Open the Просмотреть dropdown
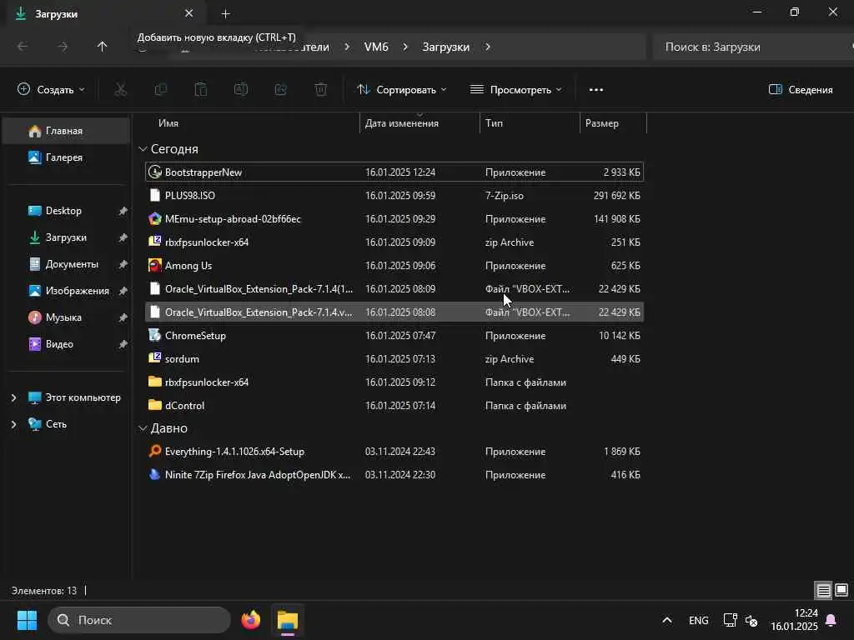This screenshot has width=854, height=640. point(515,89)
